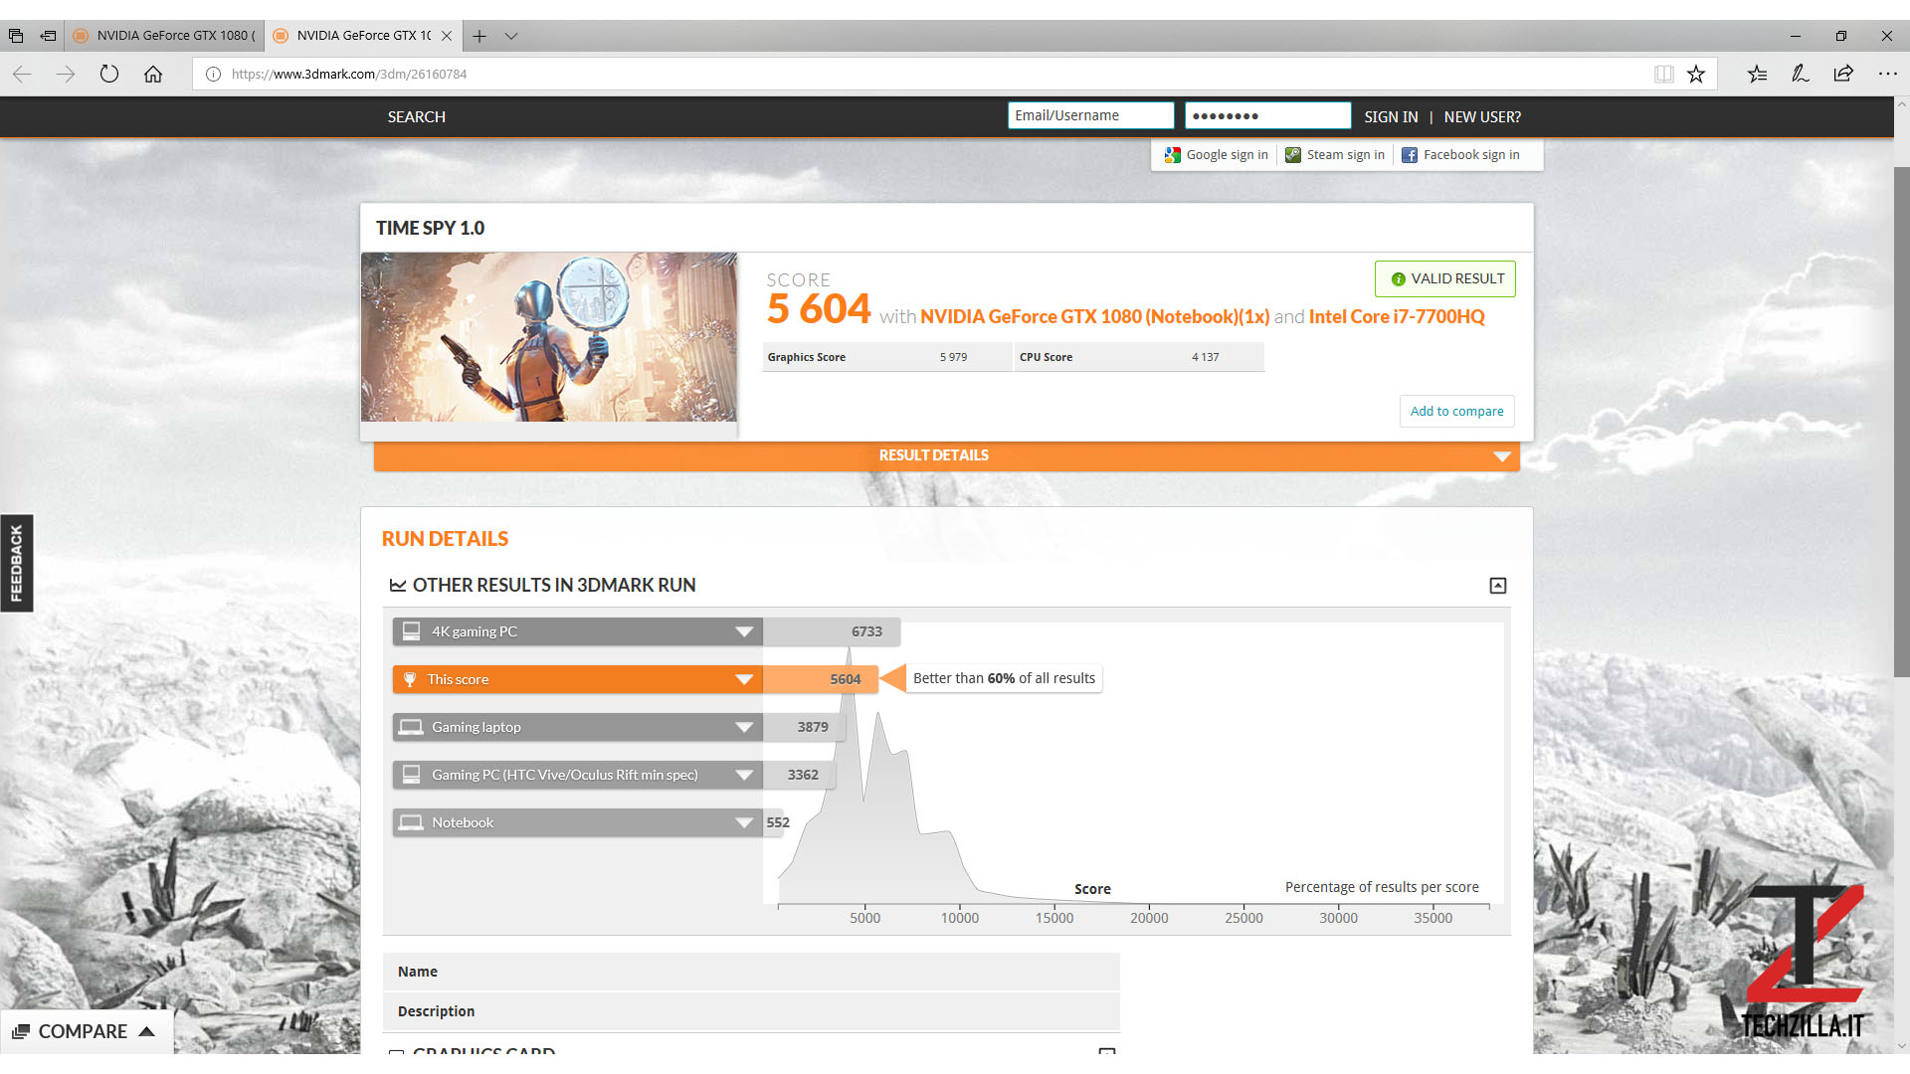Expand the Gaming laptop dropdown

click(744, 727)
